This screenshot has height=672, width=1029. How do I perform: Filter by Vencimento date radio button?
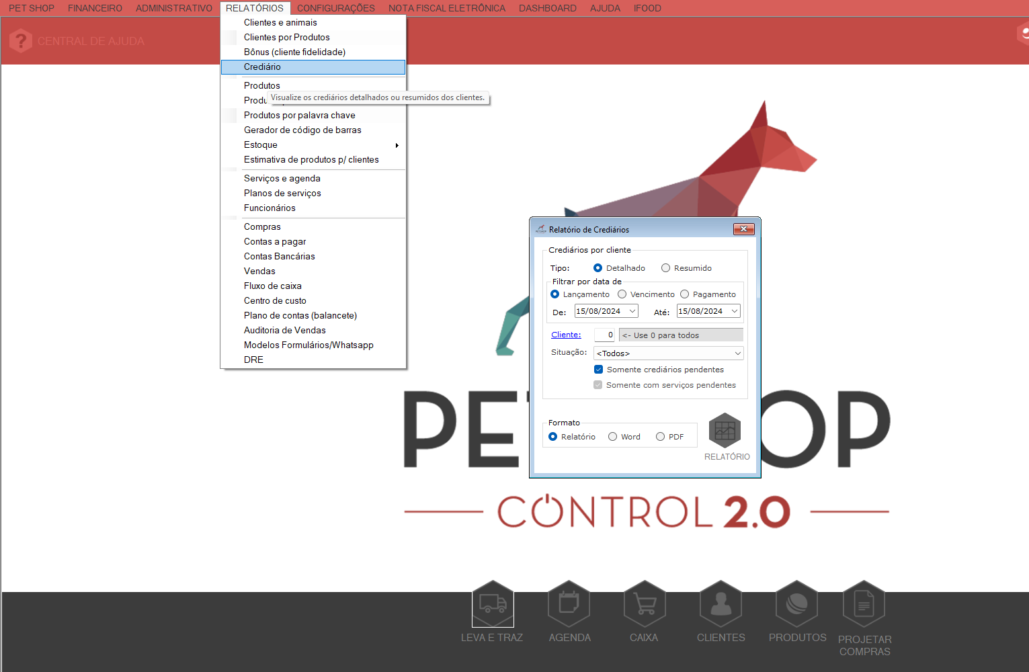(x=622, y=294)
